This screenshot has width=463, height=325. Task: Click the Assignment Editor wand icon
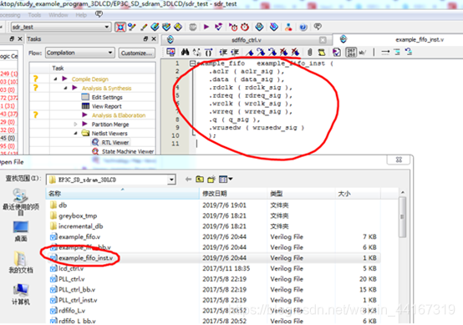coord(132,28)
